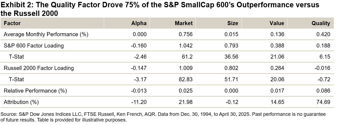Image resolution: width=337 pixels, height=125 pixels.
Task: Click the Exhibit 2 title text
Action: tap(160, 9)
